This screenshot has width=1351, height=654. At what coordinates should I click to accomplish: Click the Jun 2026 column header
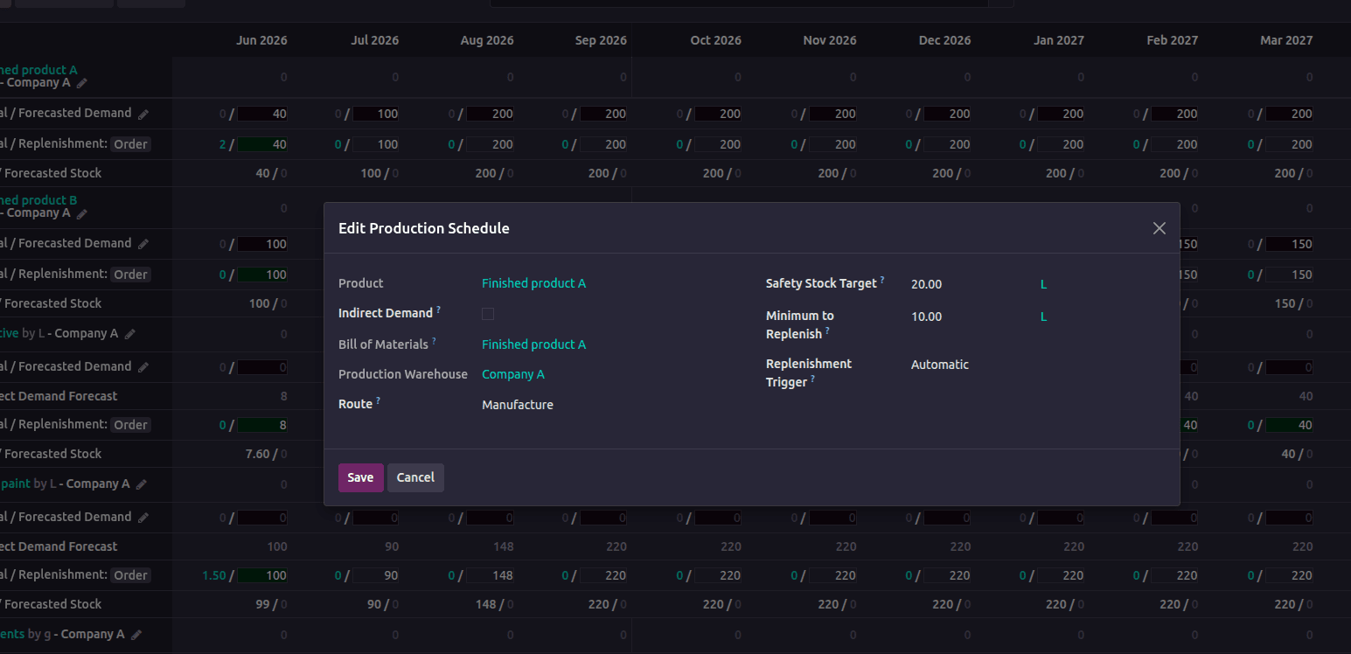coord(261,40)
